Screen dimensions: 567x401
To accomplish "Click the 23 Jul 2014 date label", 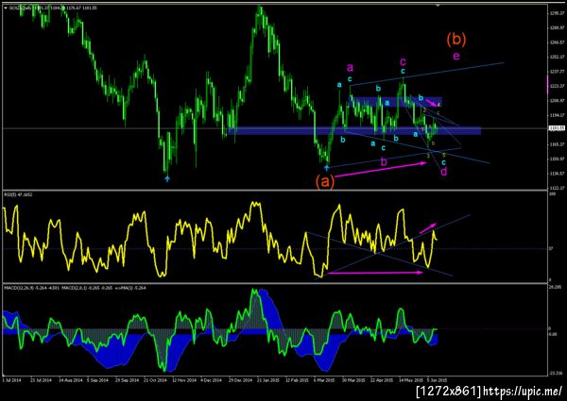I will (42, 380).
